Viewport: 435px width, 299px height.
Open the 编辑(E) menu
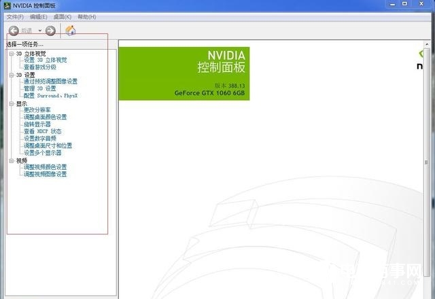coord(38,16)
